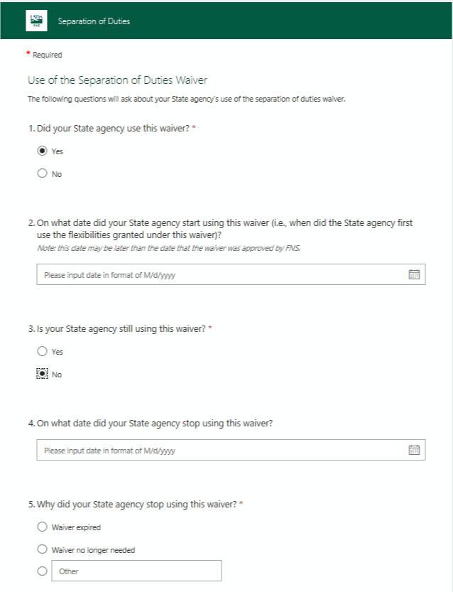Select No for State agency used this waiver
The width and height of the screenshot is (453, 592).
point(43,173)
